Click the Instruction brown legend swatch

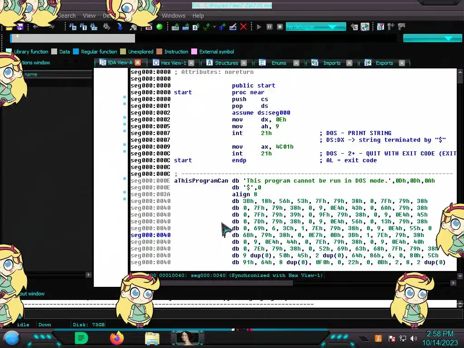point(159,52)
